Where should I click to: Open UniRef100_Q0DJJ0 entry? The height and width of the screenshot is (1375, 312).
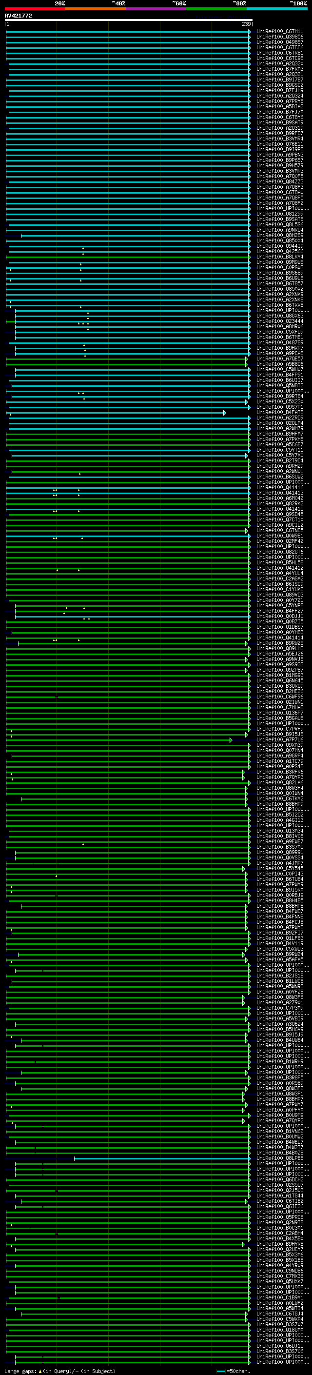(279, 617)
